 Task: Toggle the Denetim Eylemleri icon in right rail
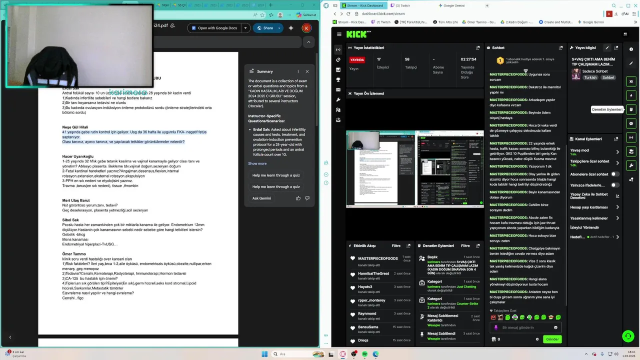[631, 109]
